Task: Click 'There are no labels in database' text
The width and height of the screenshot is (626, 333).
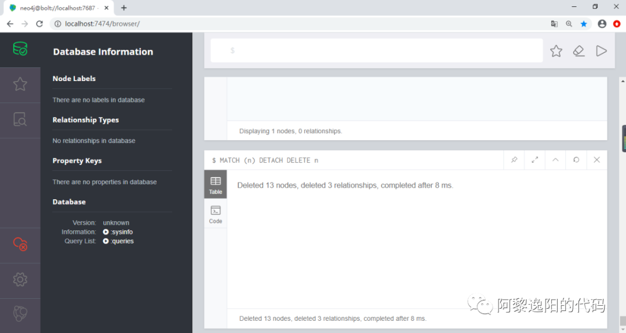Action: click(99, 100)
